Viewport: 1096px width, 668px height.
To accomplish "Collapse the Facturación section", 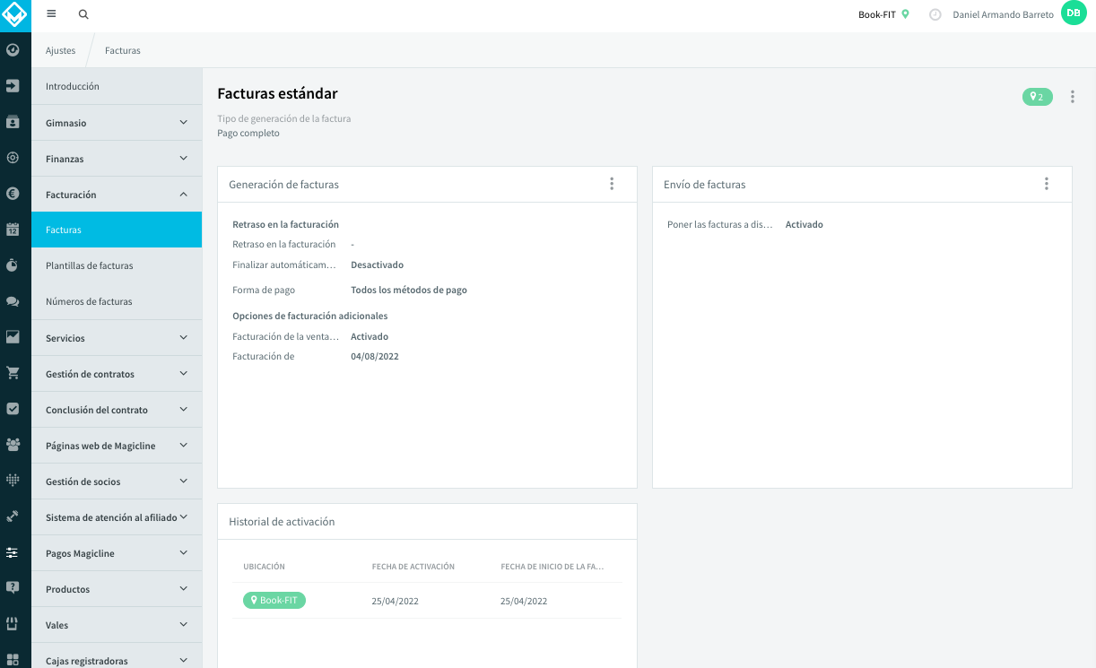I will click(117, 195).
